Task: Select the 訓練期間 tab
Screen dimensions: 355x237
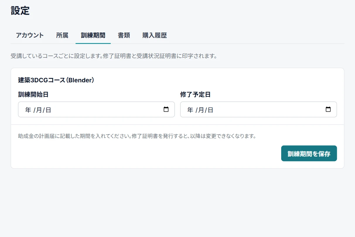Action: click(93, 35)
